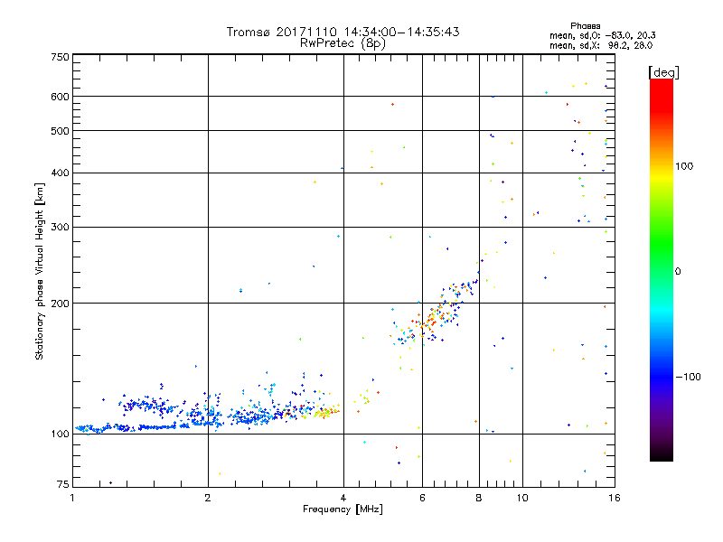Viewport: 723px width, 542px height.
Task: Click the x-axis tick label "4"
Action: tap(343, 498)
